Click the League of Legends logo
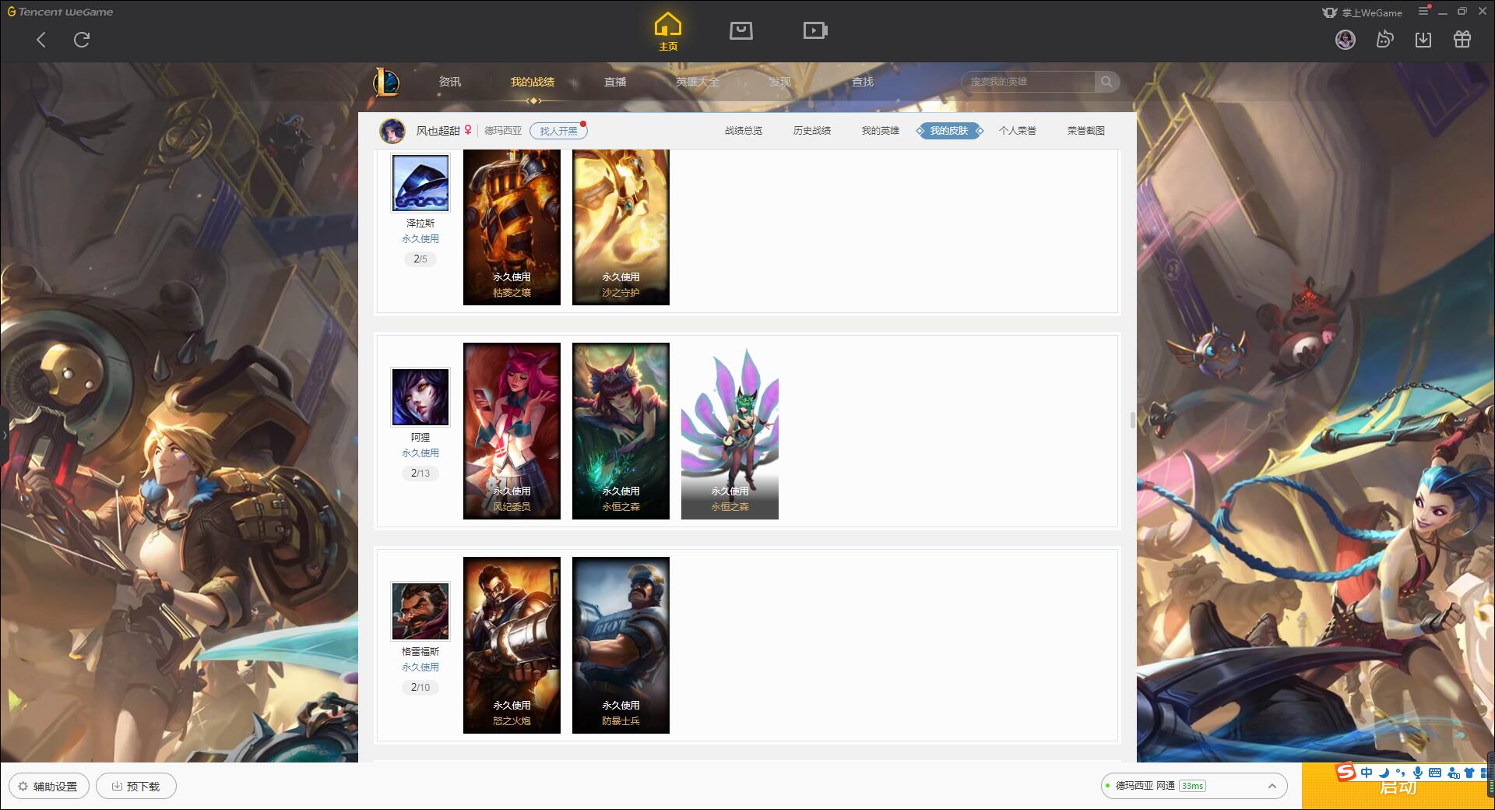 pyautogui.click(x=387, y=82)
